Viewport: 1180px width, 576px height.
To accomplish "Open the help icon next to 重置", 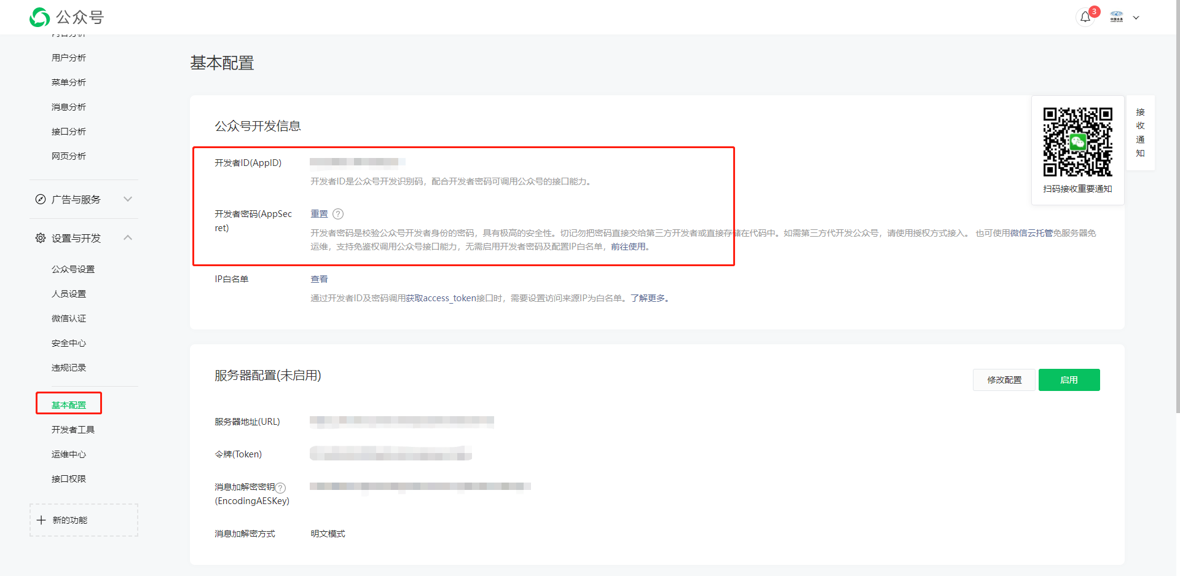I will pyautogui.click(x=339, y=213).
